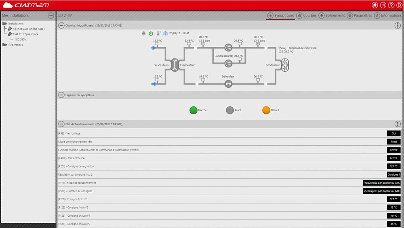Click the blue snowflake cooling icon
Viewport: 404px width, 228px height.
(x=165, y=33)
